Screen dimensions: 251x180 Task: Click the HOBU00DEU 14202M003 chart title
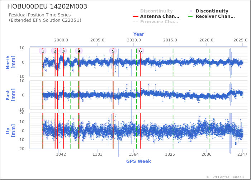[x=47, y=6]
